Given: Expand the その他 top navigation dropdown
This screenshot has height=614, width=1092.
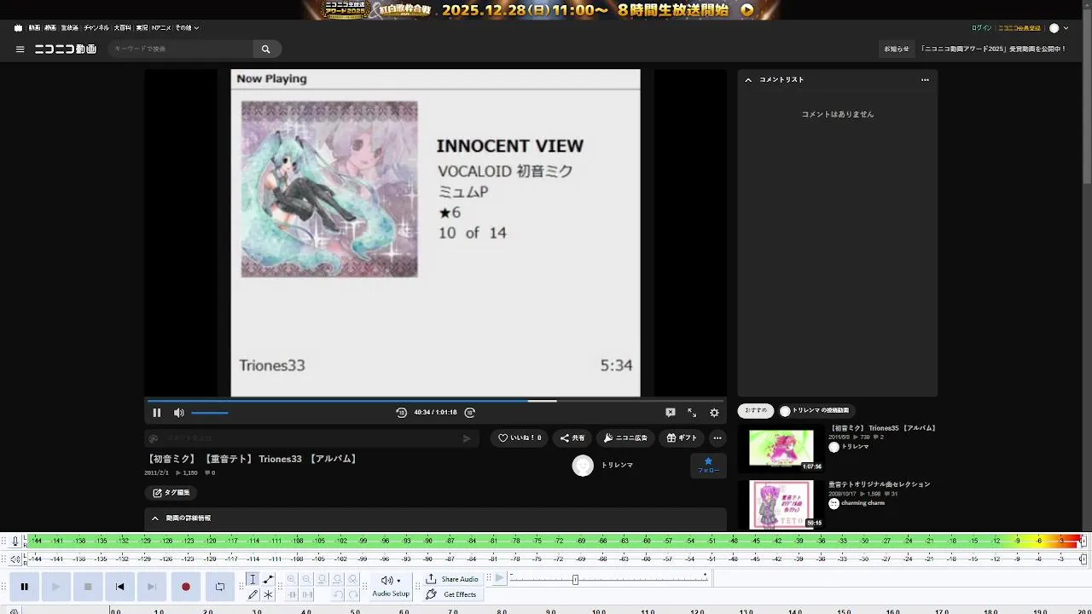Looking at the screenshot, I should 187,28.
